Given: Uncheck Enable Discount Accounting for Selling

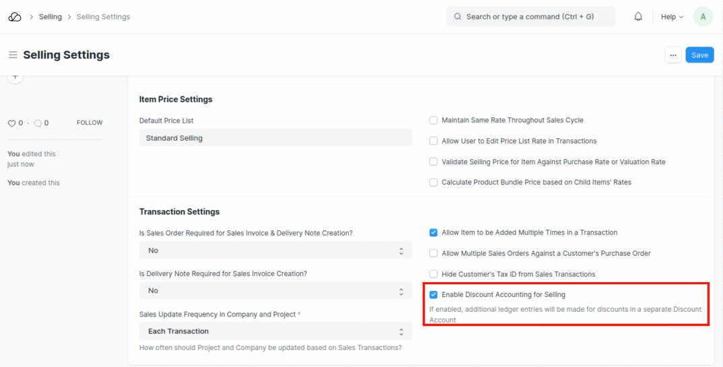Looking at the screenshot, I should (x=434, y=295).
